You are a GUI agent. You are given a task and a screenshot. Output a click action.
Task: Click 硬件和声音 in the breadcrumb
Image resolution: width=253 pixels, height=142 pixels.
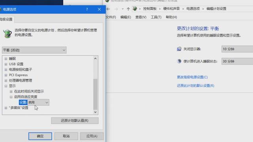(171, 9)
